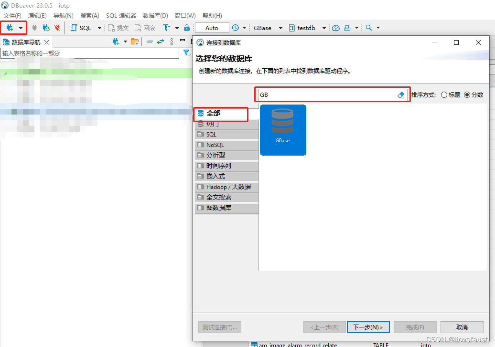Click navigator panel new connection icon
This screenshot has height=347, width=495.
[116, 42]
